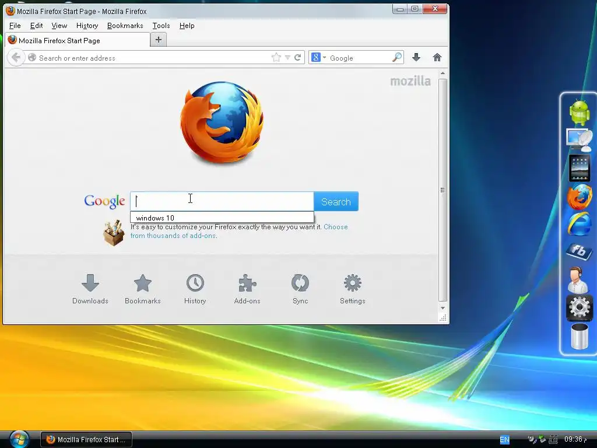
Task: Click the Mozilla Firefox taskbar button
Action: point(86,440)
